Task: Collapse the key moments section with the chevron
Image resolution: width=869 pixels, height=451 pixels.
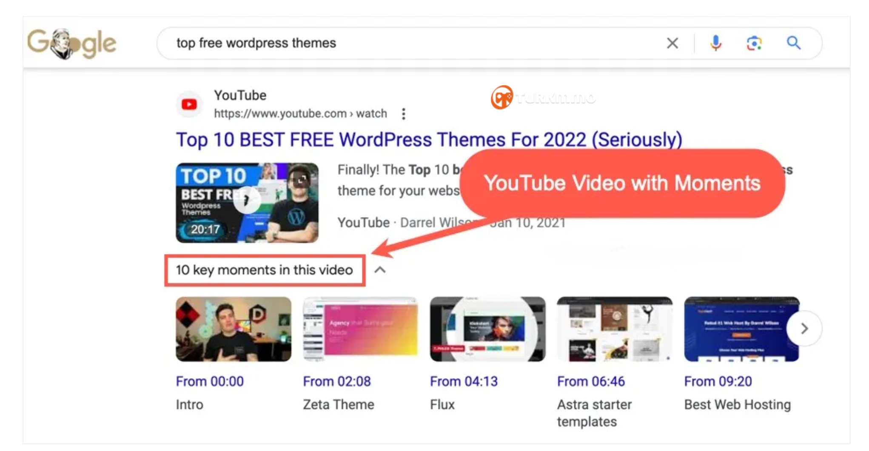Action: click(x=380, y=270)
